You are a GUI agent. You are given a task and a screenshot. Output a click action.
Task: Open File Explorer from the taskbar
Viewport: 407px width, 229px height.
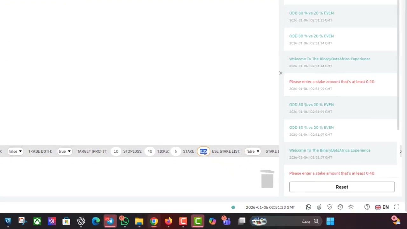click(x=139, y=221)
